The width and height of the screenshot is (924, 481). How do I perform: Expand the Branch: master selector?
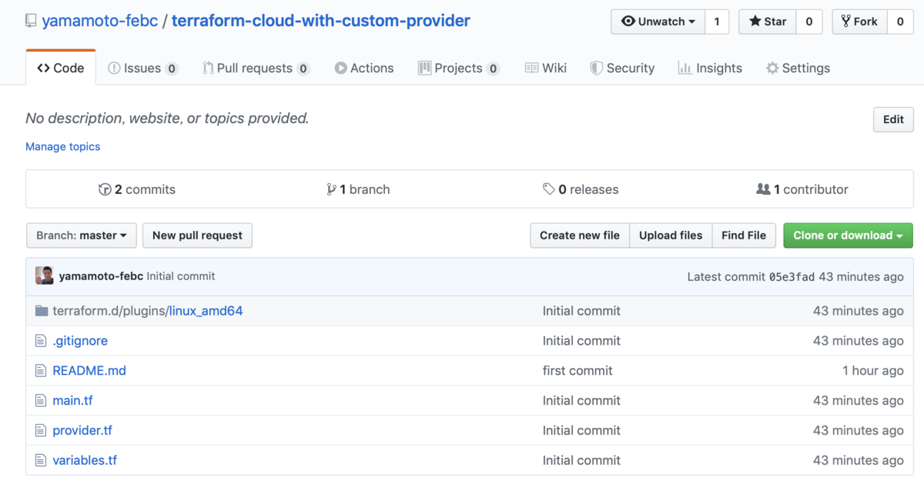click(x=82, y=235)
